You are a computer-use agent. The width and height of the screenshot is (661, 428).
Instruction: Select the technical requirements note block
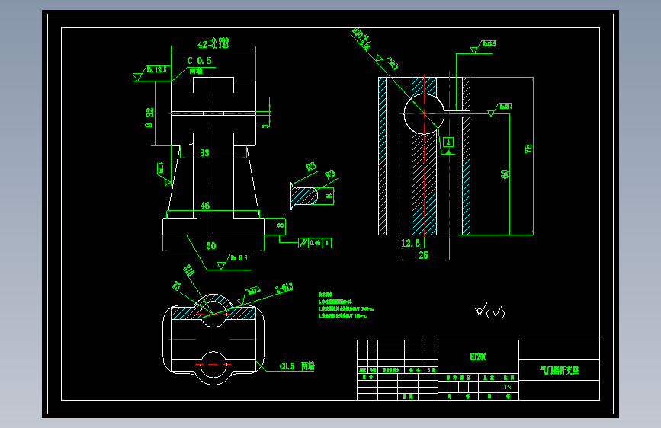click(x=345, y=305)
